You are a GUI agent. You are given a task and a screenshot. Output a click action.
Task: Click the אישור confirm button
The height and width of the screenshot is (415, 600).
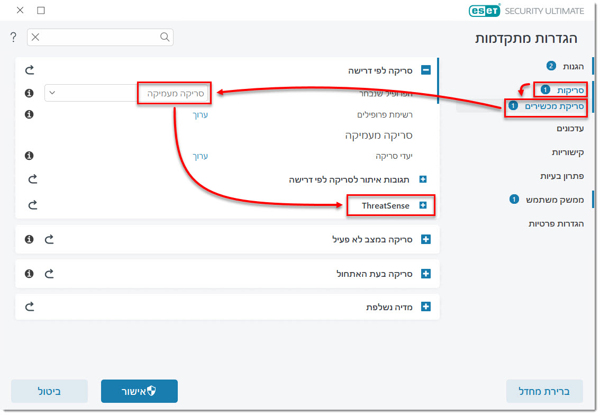pyautogui.click(x=139, y=391)
